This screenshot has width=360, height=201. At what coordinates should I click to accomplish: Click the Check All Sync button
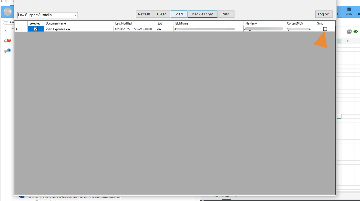202,14
